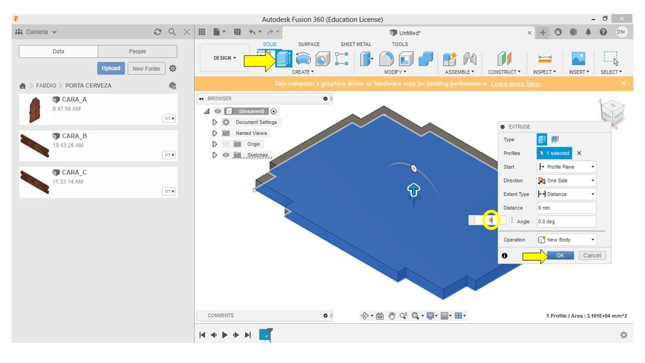The height and width of the screenshot is (363, 645).
Task: Select the Revolve tool
Action: (x=303, y=59)
